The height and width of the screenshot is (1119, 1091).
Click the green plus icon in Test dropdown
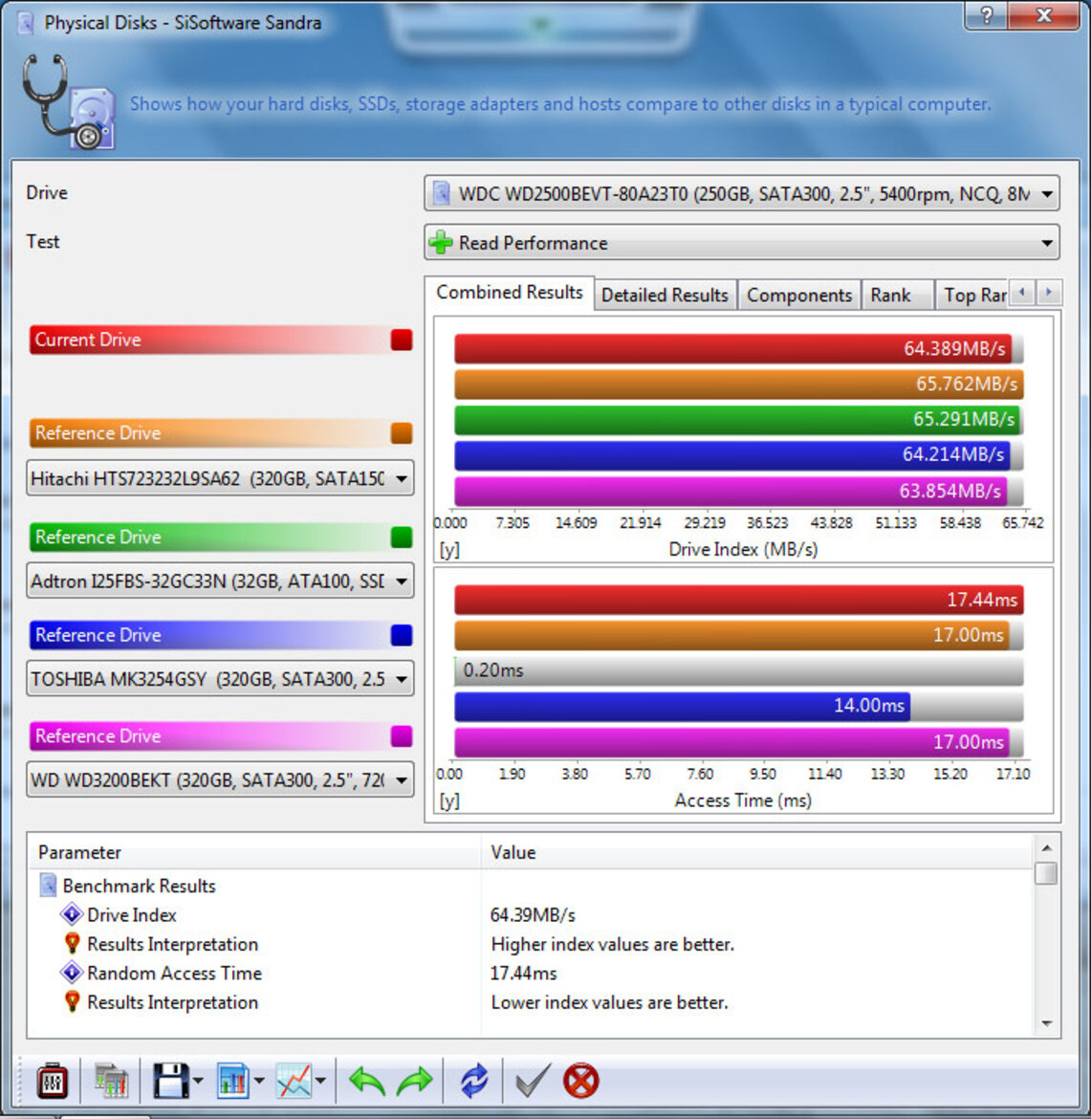click(x=441, y=243)
